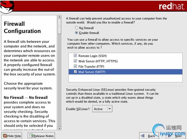This screenshot has width=187, height=139.
Task: Uncheck Remote Login (SSH) checkbox
Action: (75, 55)
